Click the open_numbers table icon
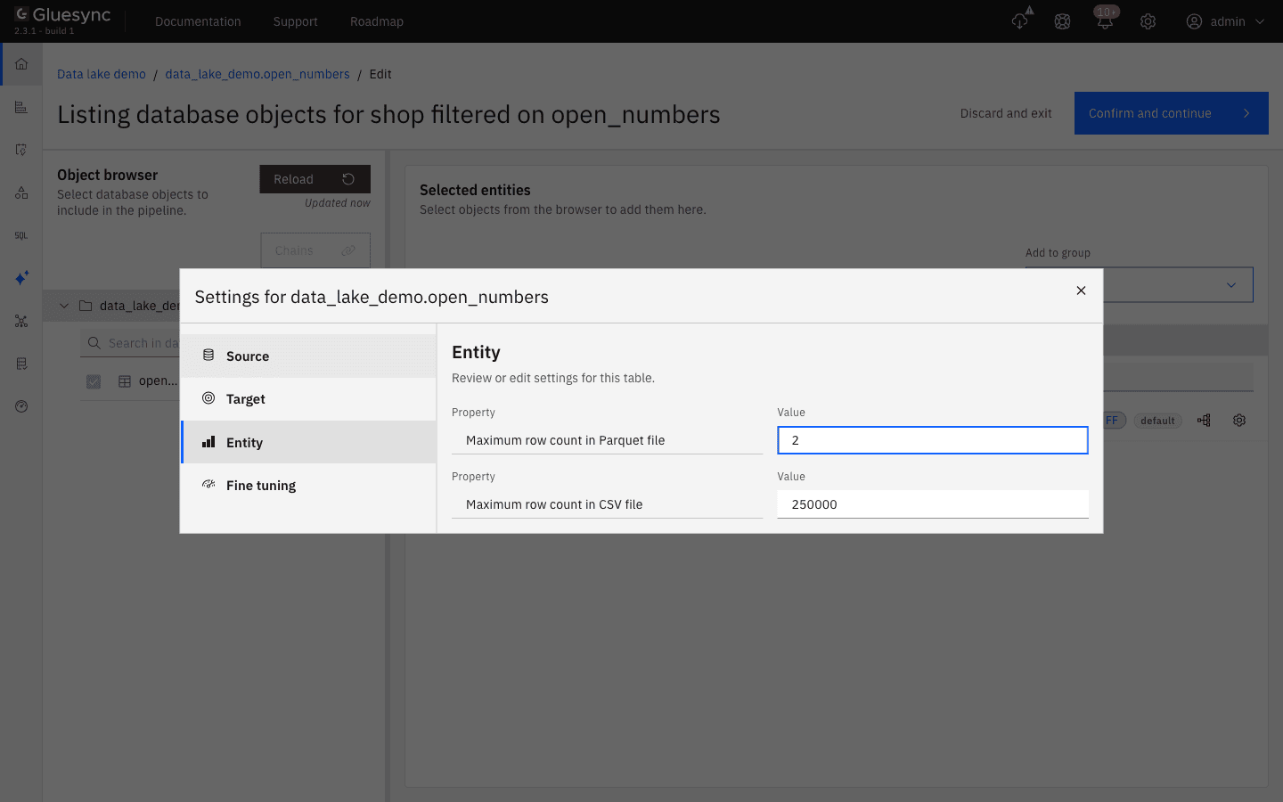1283x802 pixels. [x=125, y=381]
